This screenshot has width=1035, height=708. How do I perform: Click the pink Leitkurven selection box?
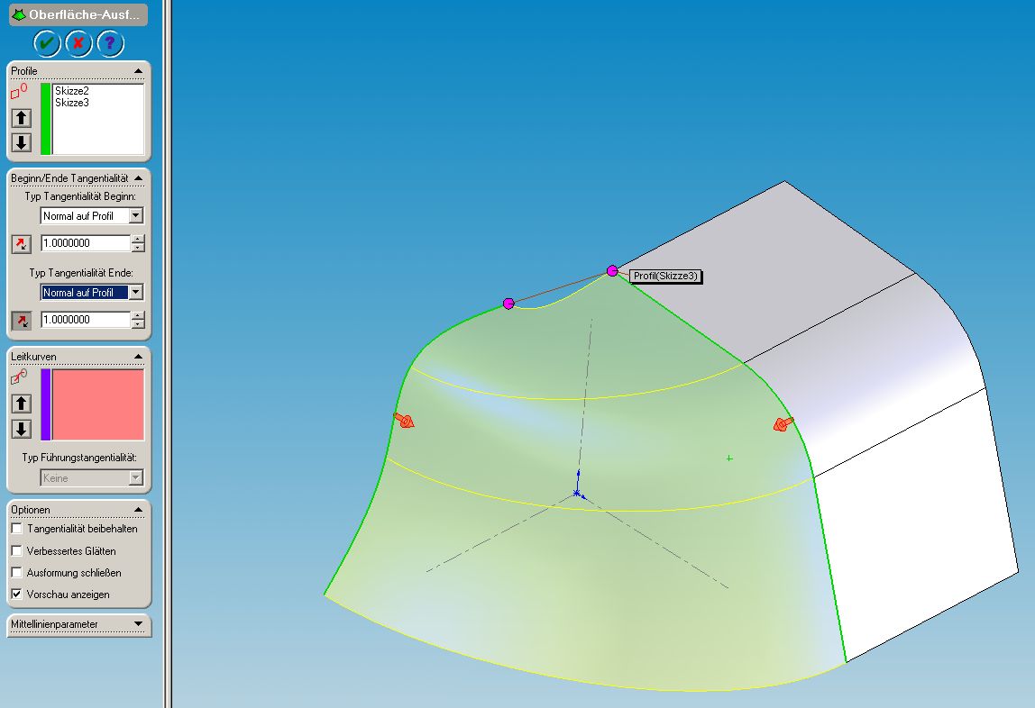(97, 404)
